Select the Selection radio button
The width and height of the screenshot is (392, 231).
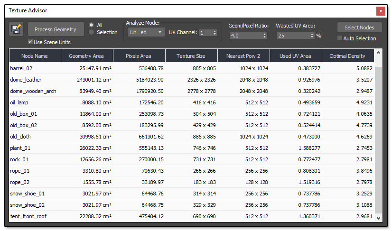(x=92, y=32)
